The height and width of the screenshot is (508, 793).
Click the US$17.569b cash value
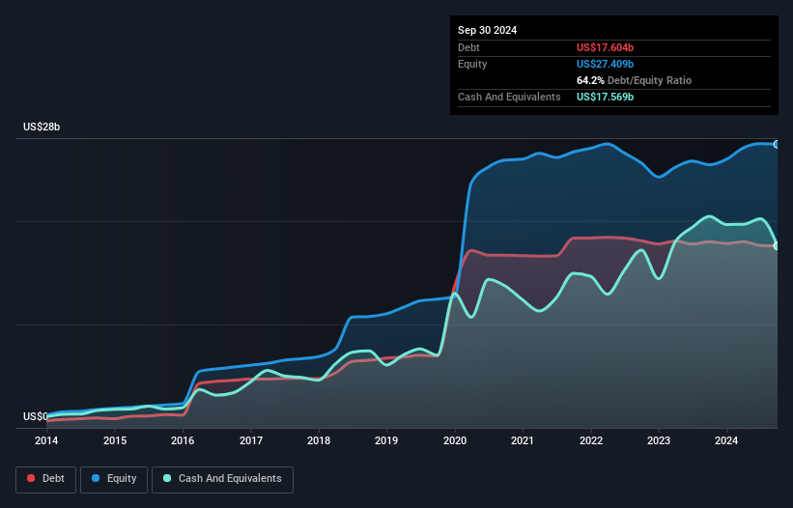[x=605, y=97]
